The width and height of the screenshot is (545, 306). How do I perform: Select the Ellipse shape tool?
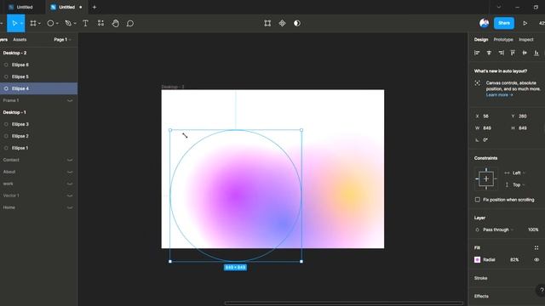pos(50,23)
